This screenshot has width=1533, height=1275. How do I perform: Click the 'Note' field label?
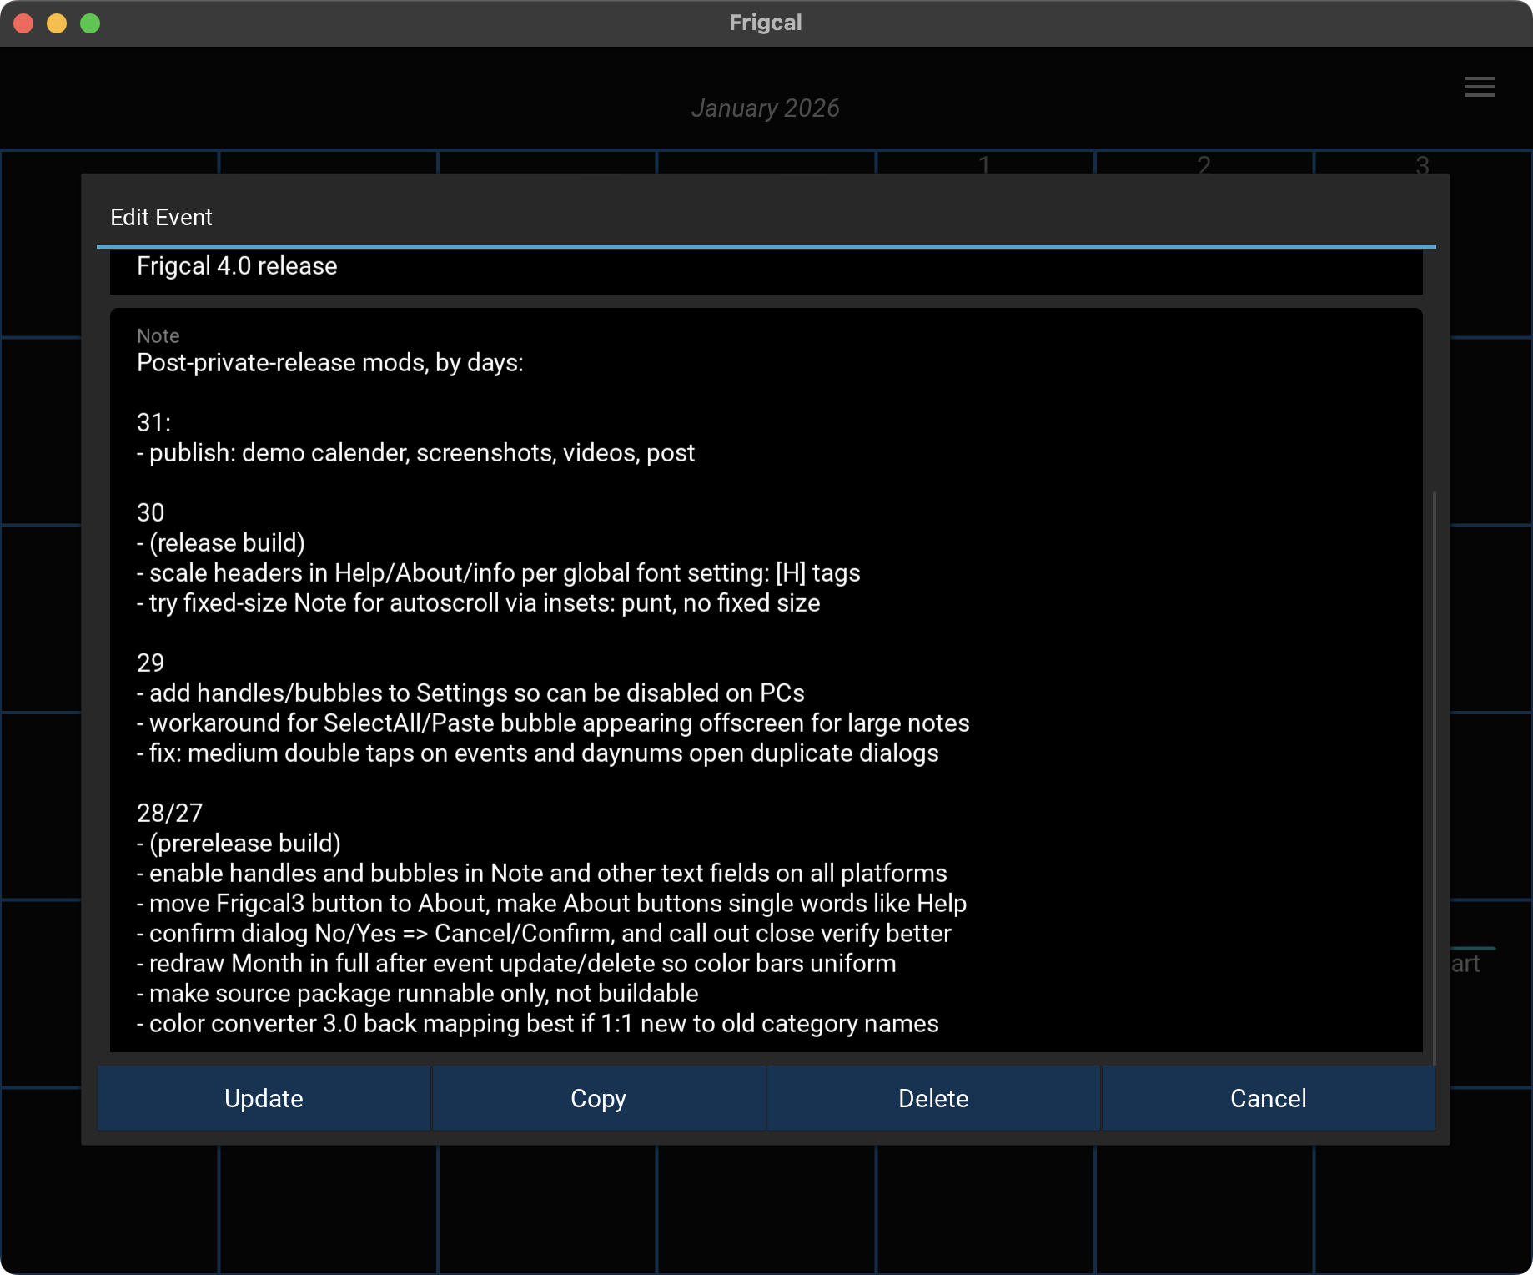[158, 336]
